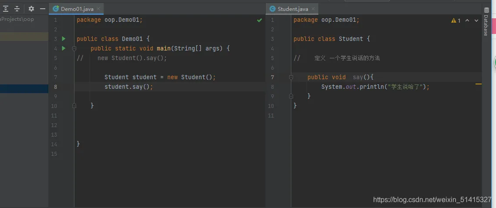Select the dark blue highlighted project tree row
The height and width of the screenshot is (208, 496).
click(24, 89)
